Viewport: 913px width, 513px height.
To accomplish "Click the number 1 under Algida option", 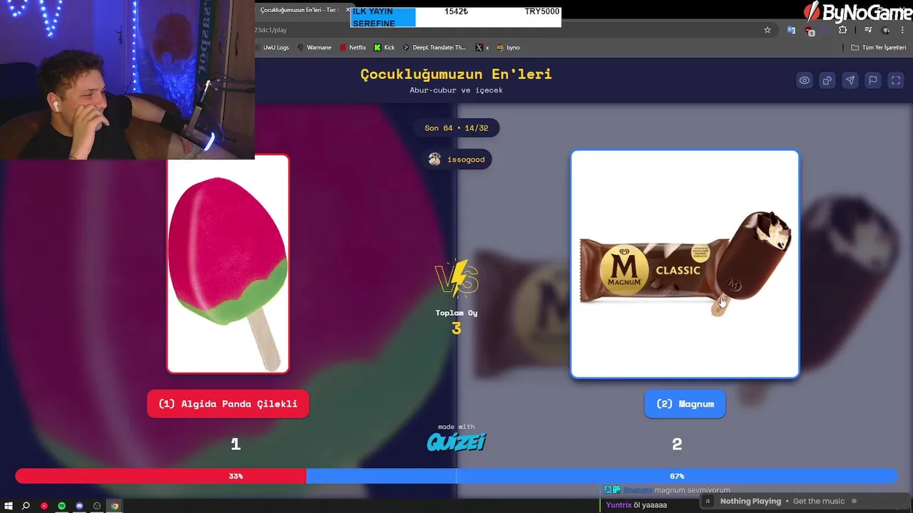I will tap(236, 445).
